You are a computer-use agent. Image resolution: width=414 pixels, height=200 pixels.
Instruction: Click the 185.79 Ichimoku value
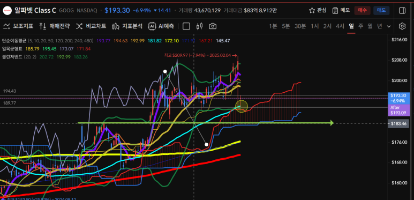pos(32,49)
